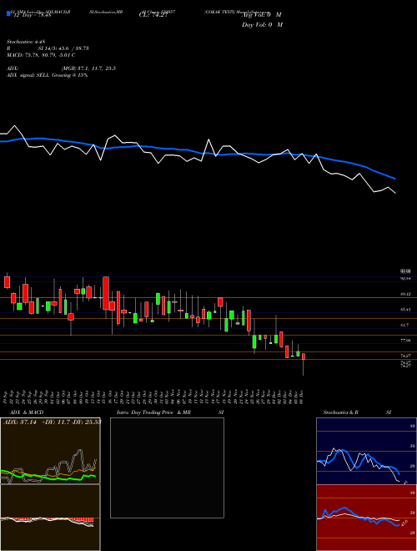Viewport: 417px width, 551px height.
Task: Click the blue RSI line in red panel
Action: coord(358,516)
